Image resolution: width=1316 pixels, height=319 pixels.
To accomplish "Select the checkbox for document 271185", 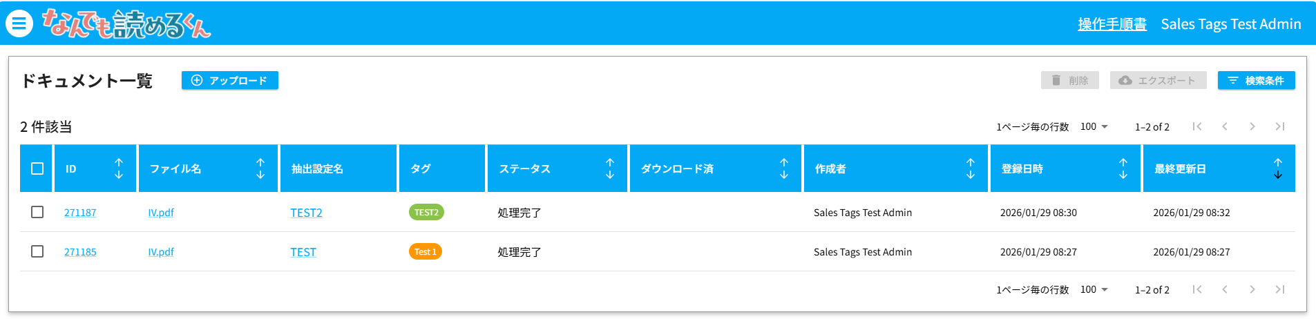I will (37, 251).
